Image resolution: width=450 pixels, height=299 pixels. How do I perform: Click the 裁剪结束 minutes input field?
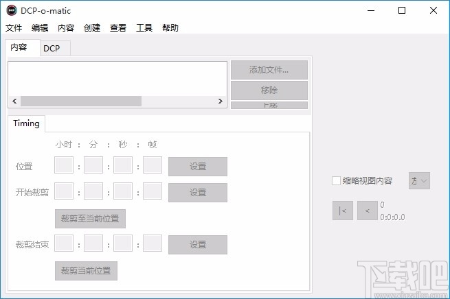point(93,243)
